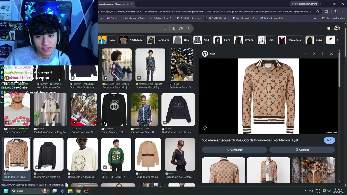
Task: Filter results by the Oso chip
Action: [266, 40]
